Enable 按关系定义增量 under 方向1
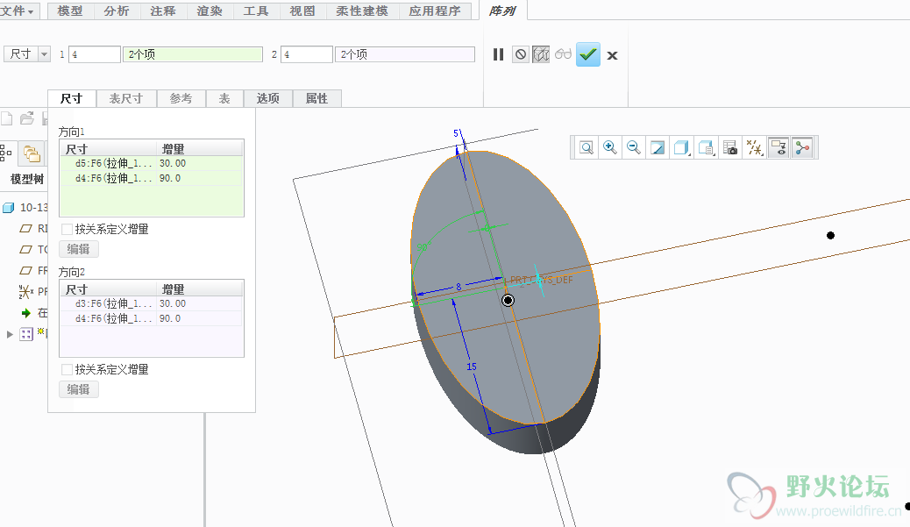Image resolution: width=910 pixels, height=527 pixels. pos(67,229)
